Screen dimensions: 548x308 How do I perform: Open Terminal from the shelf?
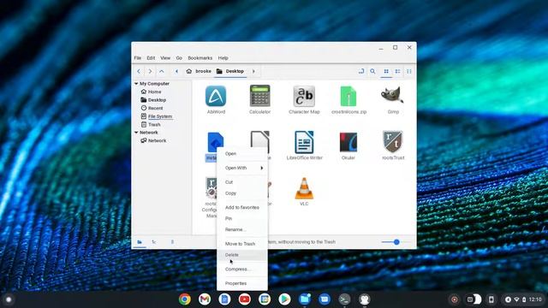click(344, 299)
